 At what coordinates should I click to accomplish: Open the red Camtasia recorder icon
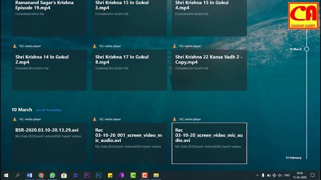pos(144,175)
